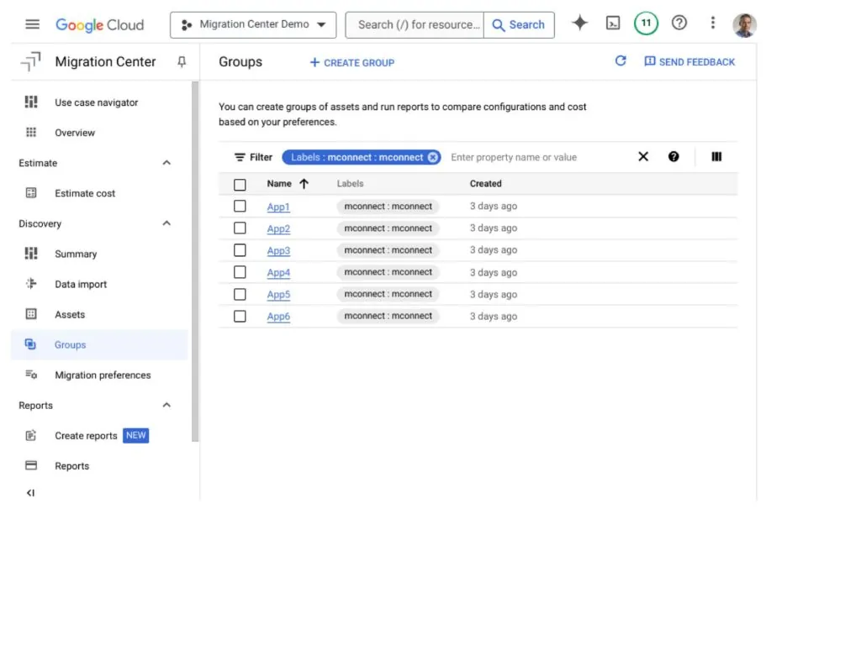Remove the Labels mconnect filter chip
Image resolution: width=861 pixels, height=645 pixels.
coord(433,157)
